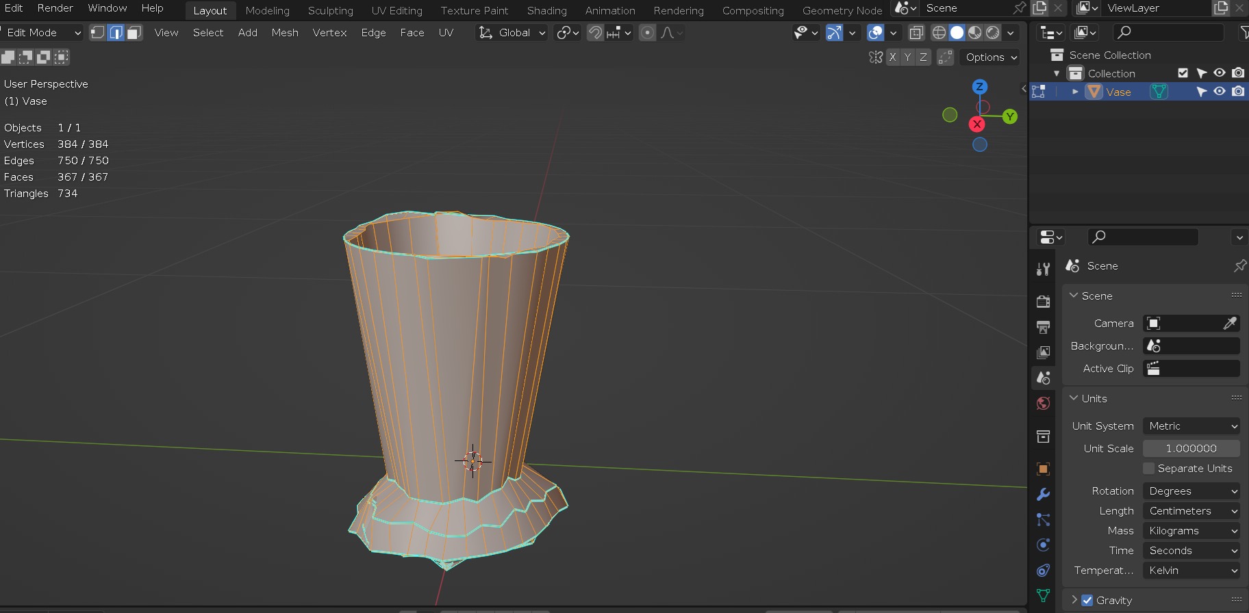Click the proportional editing icon
The image size is (1249, 613).
[647, 33]
